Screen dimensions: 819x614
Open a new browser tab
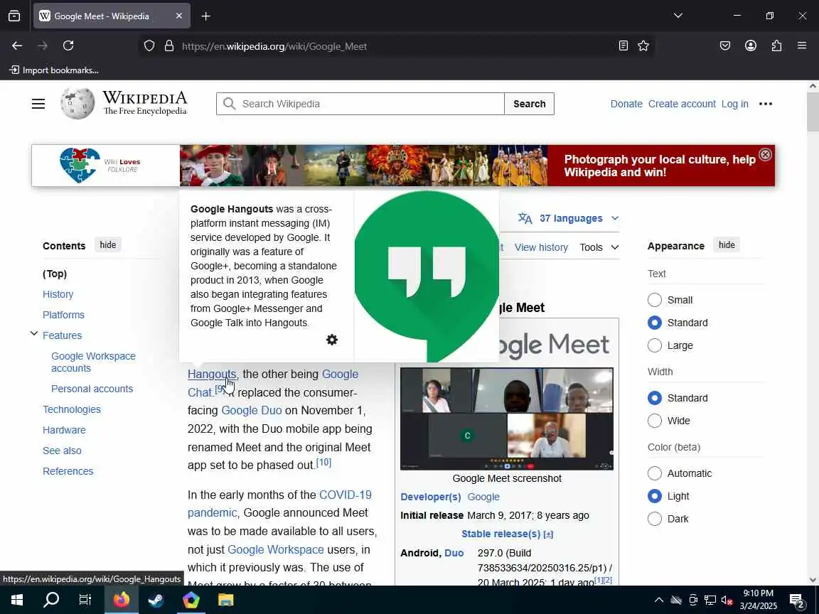(205, 16)
